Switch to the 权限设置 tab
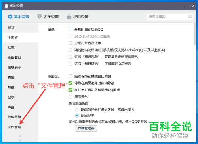Viewport: 198px width, 144px height. click(78, 17)
